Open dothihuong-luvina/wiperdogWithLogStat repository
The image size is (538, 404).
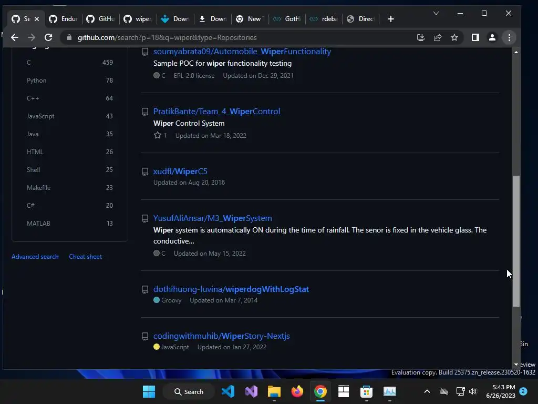coord(231,289)
